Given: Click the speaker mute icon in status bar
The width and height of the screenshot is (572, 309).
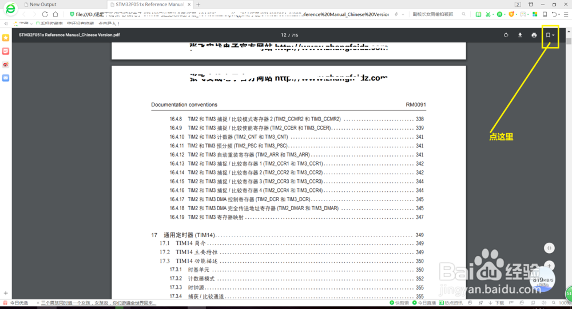Looking at the screenshot, I should [543, 303].
